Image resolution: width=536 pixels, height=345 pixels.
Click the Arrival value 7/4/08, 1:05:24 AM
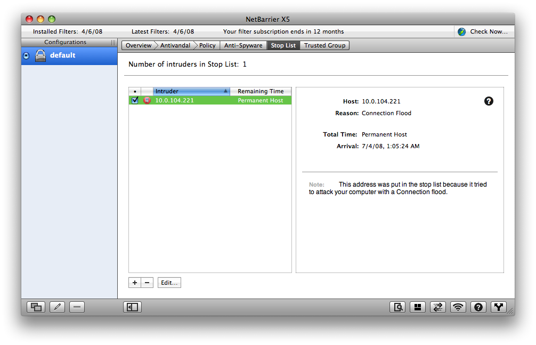(x=391, y=146)
